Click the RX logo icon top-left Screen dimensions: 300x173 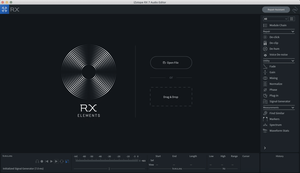point(4,10)
